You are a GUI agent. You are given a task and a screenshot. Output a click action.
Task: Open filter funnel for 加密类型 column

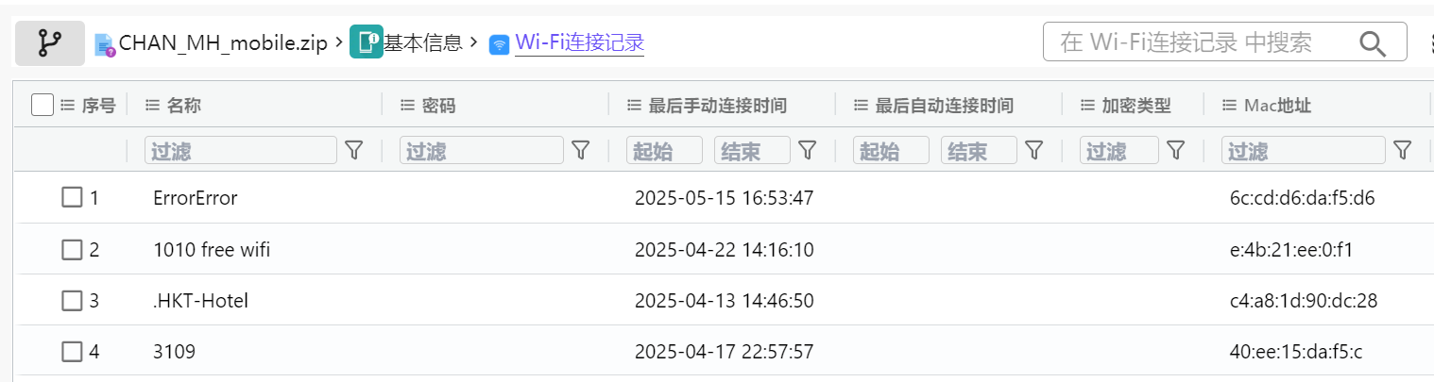coord(1175,150)
